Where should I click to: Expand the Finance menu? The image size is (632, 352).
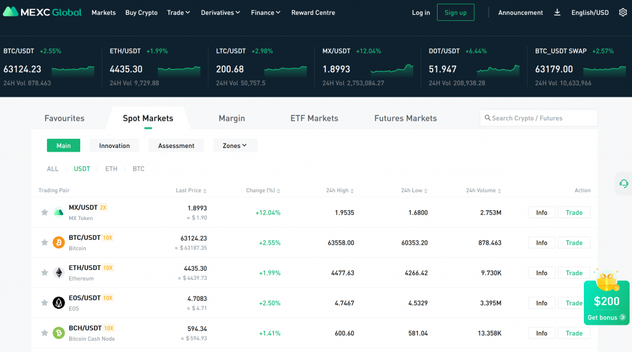(265, 12)
